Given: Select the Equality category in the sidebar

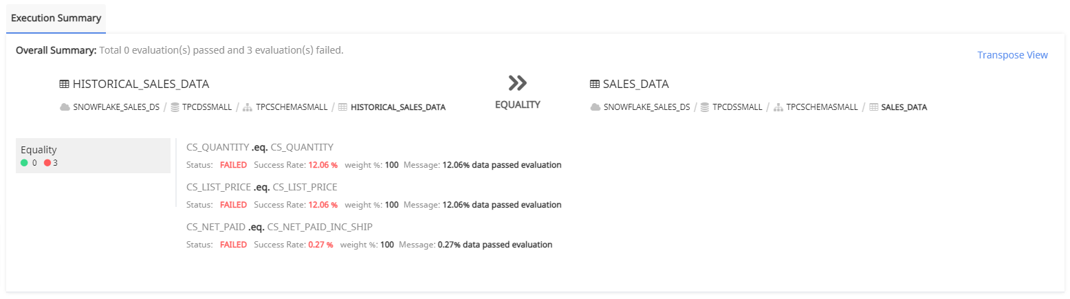Looking at the screenshot, I should tap(93, 155).
